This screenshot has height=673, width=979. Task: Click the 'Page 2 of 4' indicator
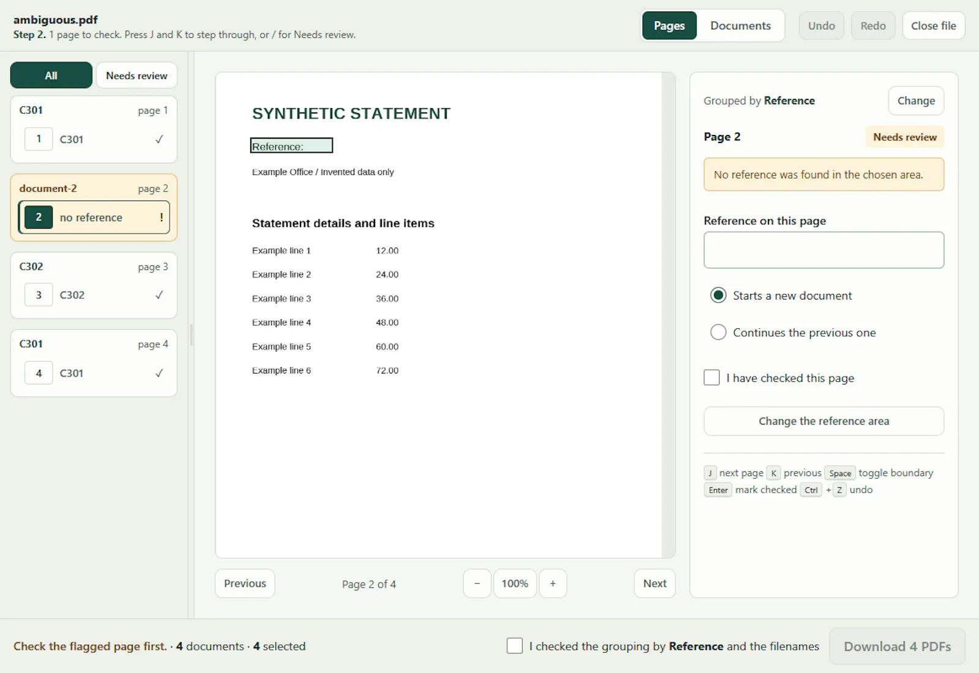[x=369, y=584]
